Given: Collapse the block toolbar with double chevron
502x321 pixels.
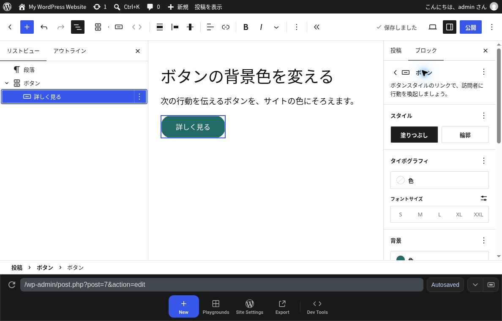Looking at the screenshot, I should pyautogui.click(x=316, y=27).
